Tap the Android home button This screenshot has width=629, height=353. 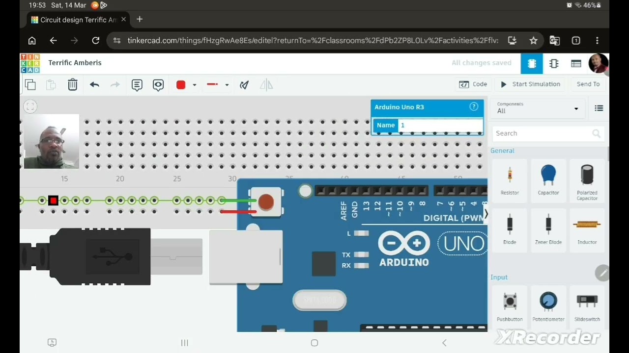coord(314,343)
